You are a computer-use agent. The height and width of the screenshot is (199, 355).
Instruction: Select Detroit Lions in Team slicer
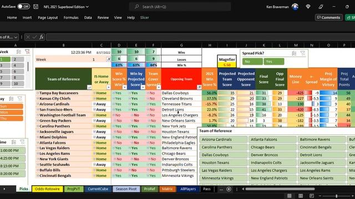click(322, 155)
